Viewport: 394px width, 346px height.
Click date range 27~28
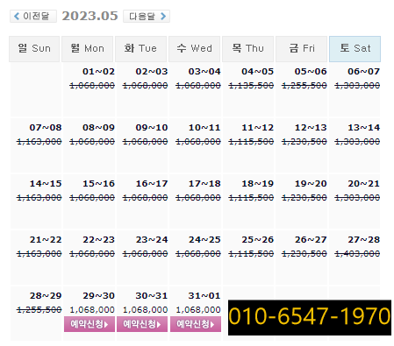pos(363,240)
